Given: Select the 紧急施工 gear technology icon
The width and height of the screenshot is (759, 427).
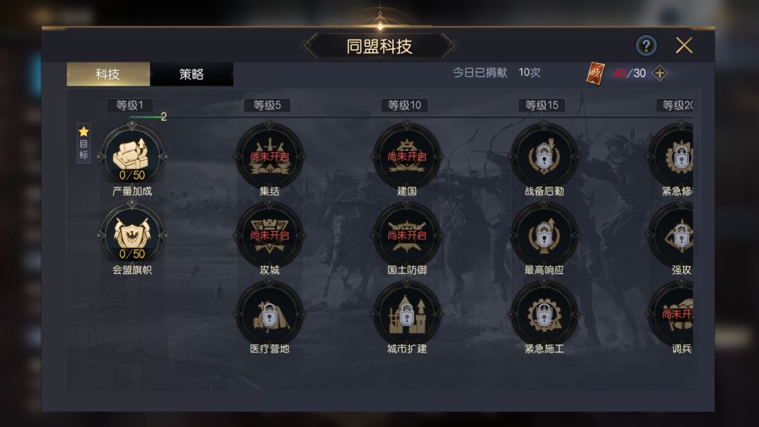Looking at the screenshot, I should (x=544, y=314).
